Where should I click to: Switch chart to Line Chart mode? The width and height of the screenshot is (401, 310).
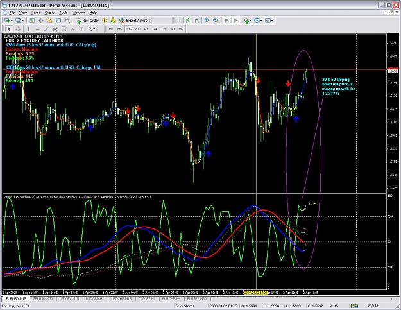coord(197,21)
